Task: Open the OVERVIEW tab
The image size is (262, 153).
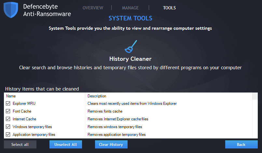Action: (x=93, y=8)
